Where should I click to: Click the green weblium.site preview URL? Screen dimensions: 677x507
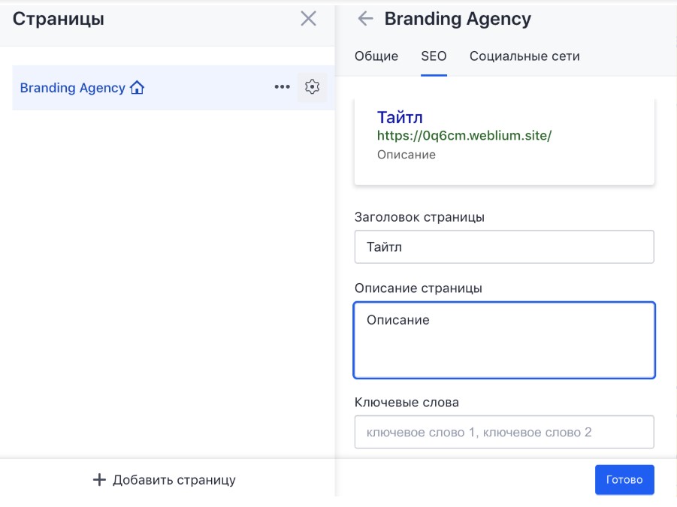[x=464, y=136]
